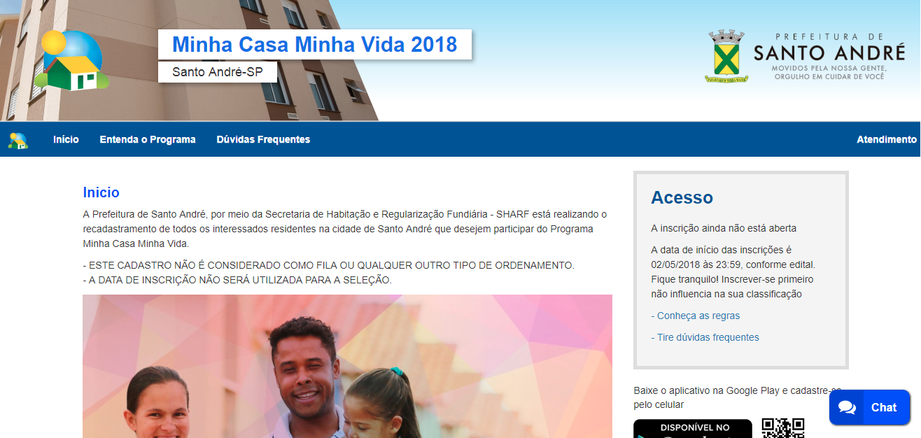The width and height of the screenshot is (921, 438).
Task: Click the chat bubble icon
Action: (848, 407)
